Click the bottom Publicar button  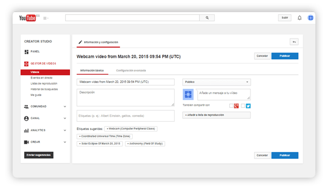(x=285, y=155)
